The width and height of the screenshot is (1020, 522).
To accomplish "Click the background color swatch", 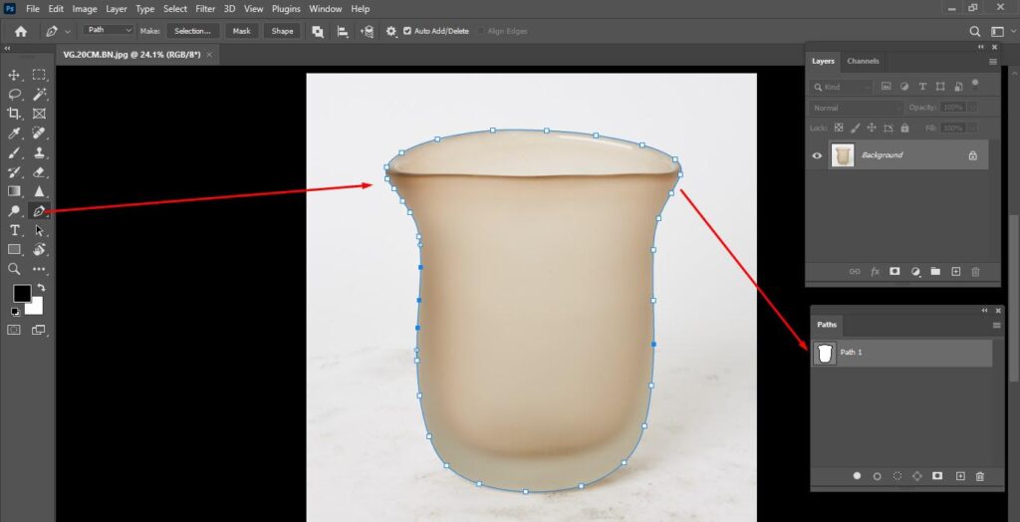I will tap(37, 308).
